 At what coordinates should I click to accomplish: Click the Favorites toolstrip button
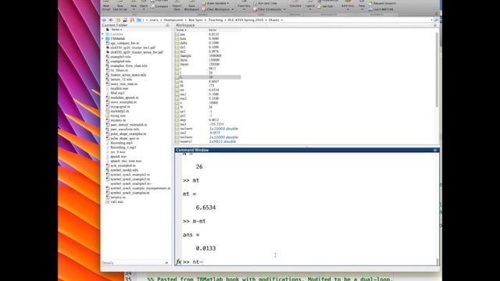244,6
